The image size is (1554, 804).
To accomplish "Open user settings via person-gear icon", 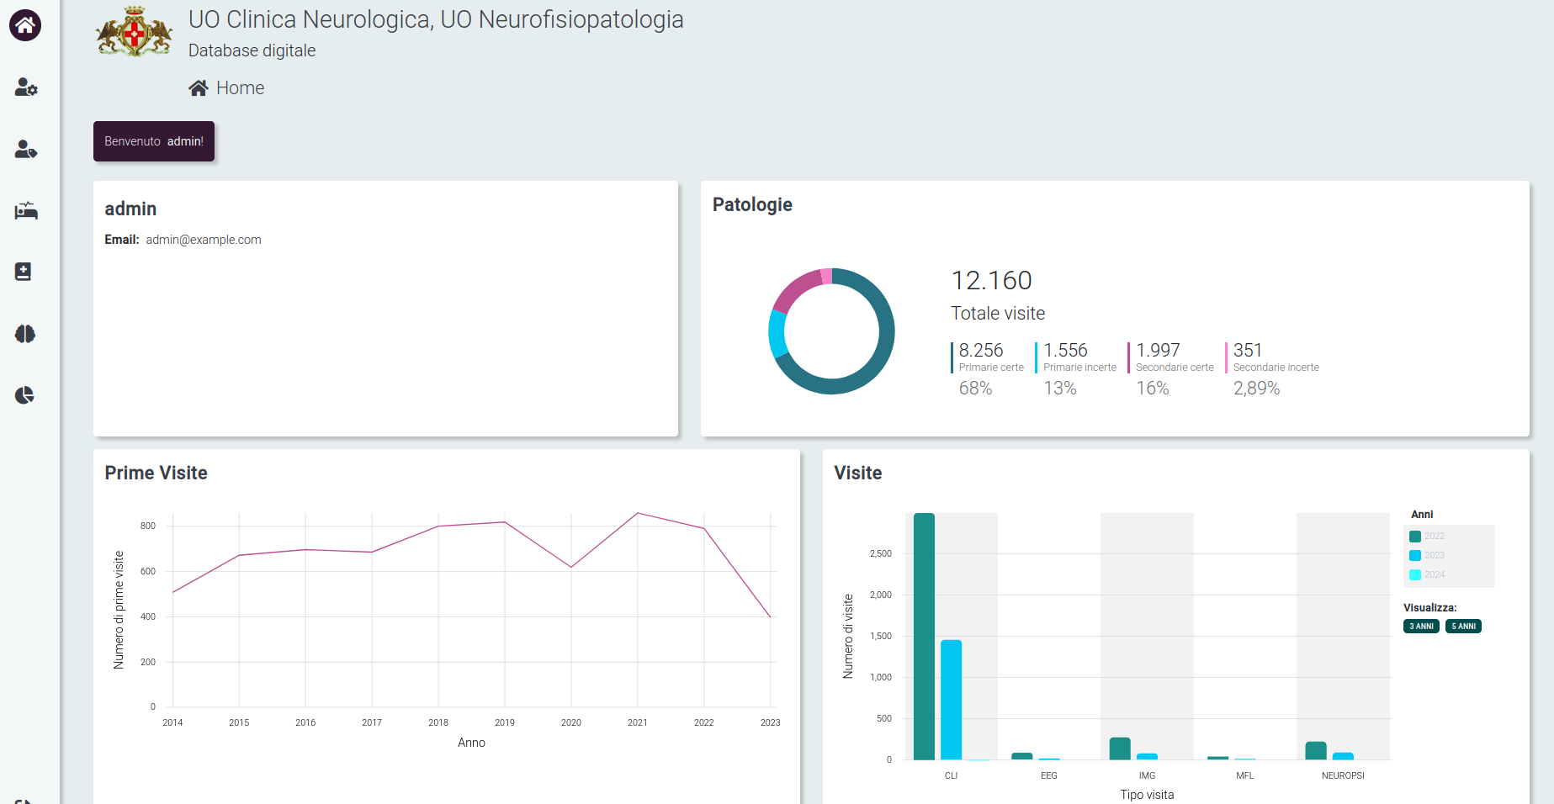I will [x=26, y=87].
